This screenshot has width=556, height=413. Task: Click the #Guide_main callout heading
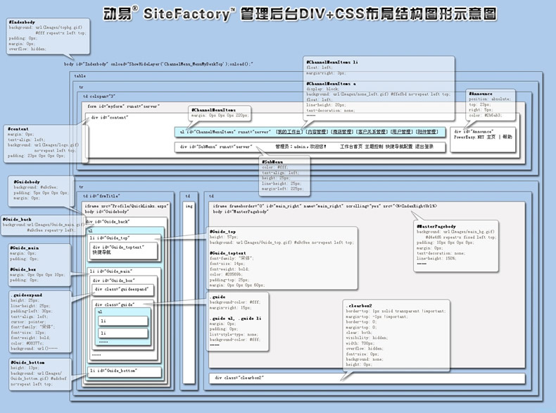coord(25,248)
